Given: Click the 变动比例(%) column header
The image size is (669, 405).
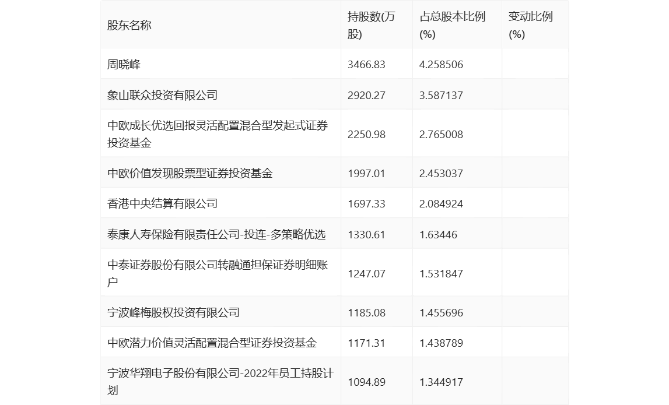Looking at the screenshot, I should pyautogui.click(x=530, y=26).
